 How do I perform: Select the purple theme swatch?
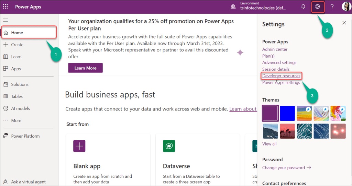[x=271, y=113]
